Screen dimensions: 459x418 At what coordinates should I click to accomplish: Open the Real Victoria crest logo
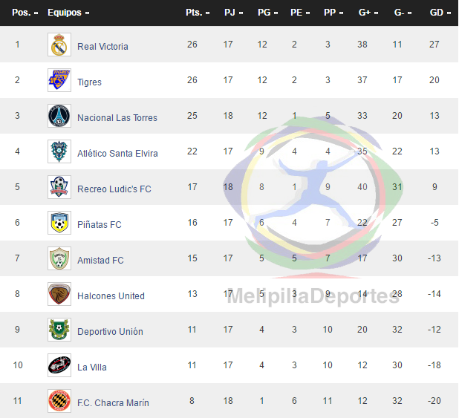pyautogui.click(x=59, y=45)
